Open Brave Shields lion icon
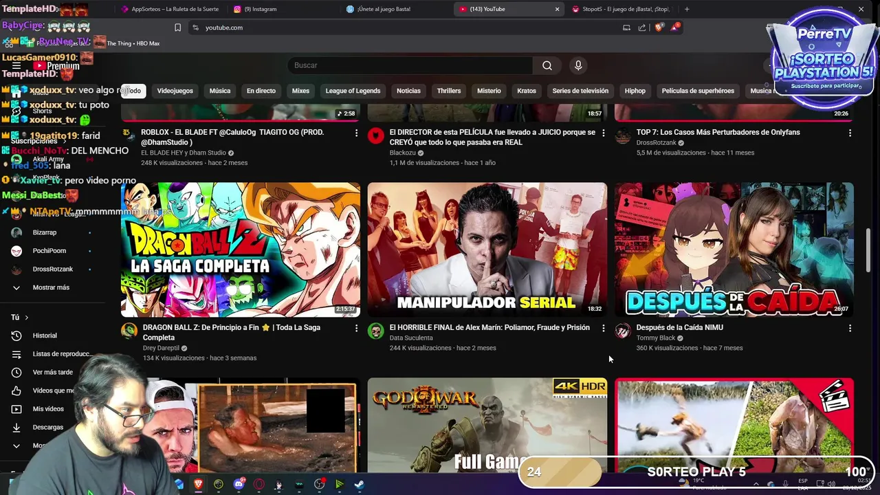This screenshot has width=880, height=495. tap(659, 27)
